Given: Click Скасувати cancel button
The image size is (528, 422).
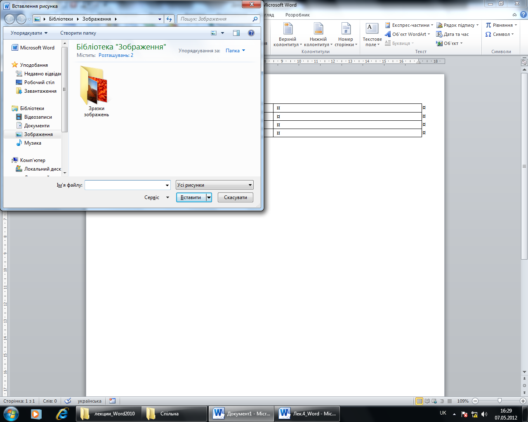Looking at the screenshot, I should click(236, 197).
